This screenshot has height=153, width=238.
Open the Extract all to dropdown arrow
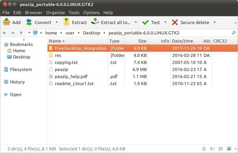pos(136,22)
